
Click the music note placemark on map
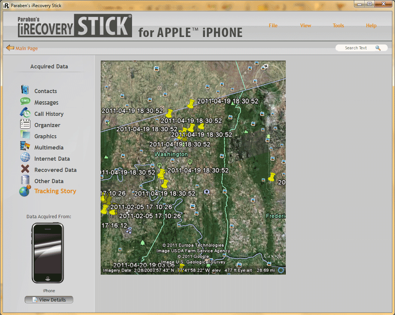[x=129, y=230]
